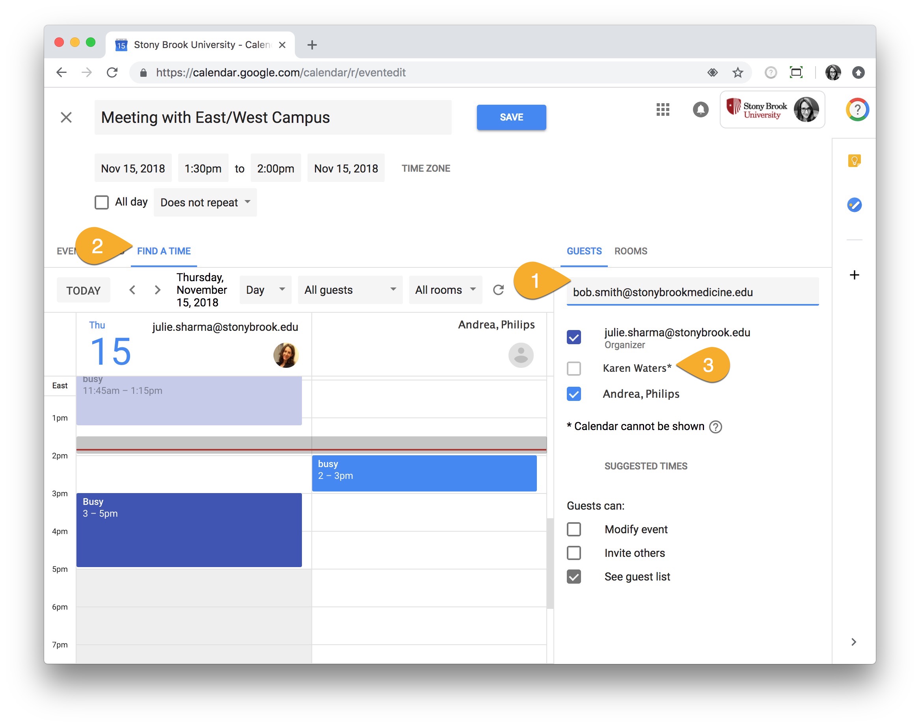Open Google Keep in the side panel

(x=854, y=160)
